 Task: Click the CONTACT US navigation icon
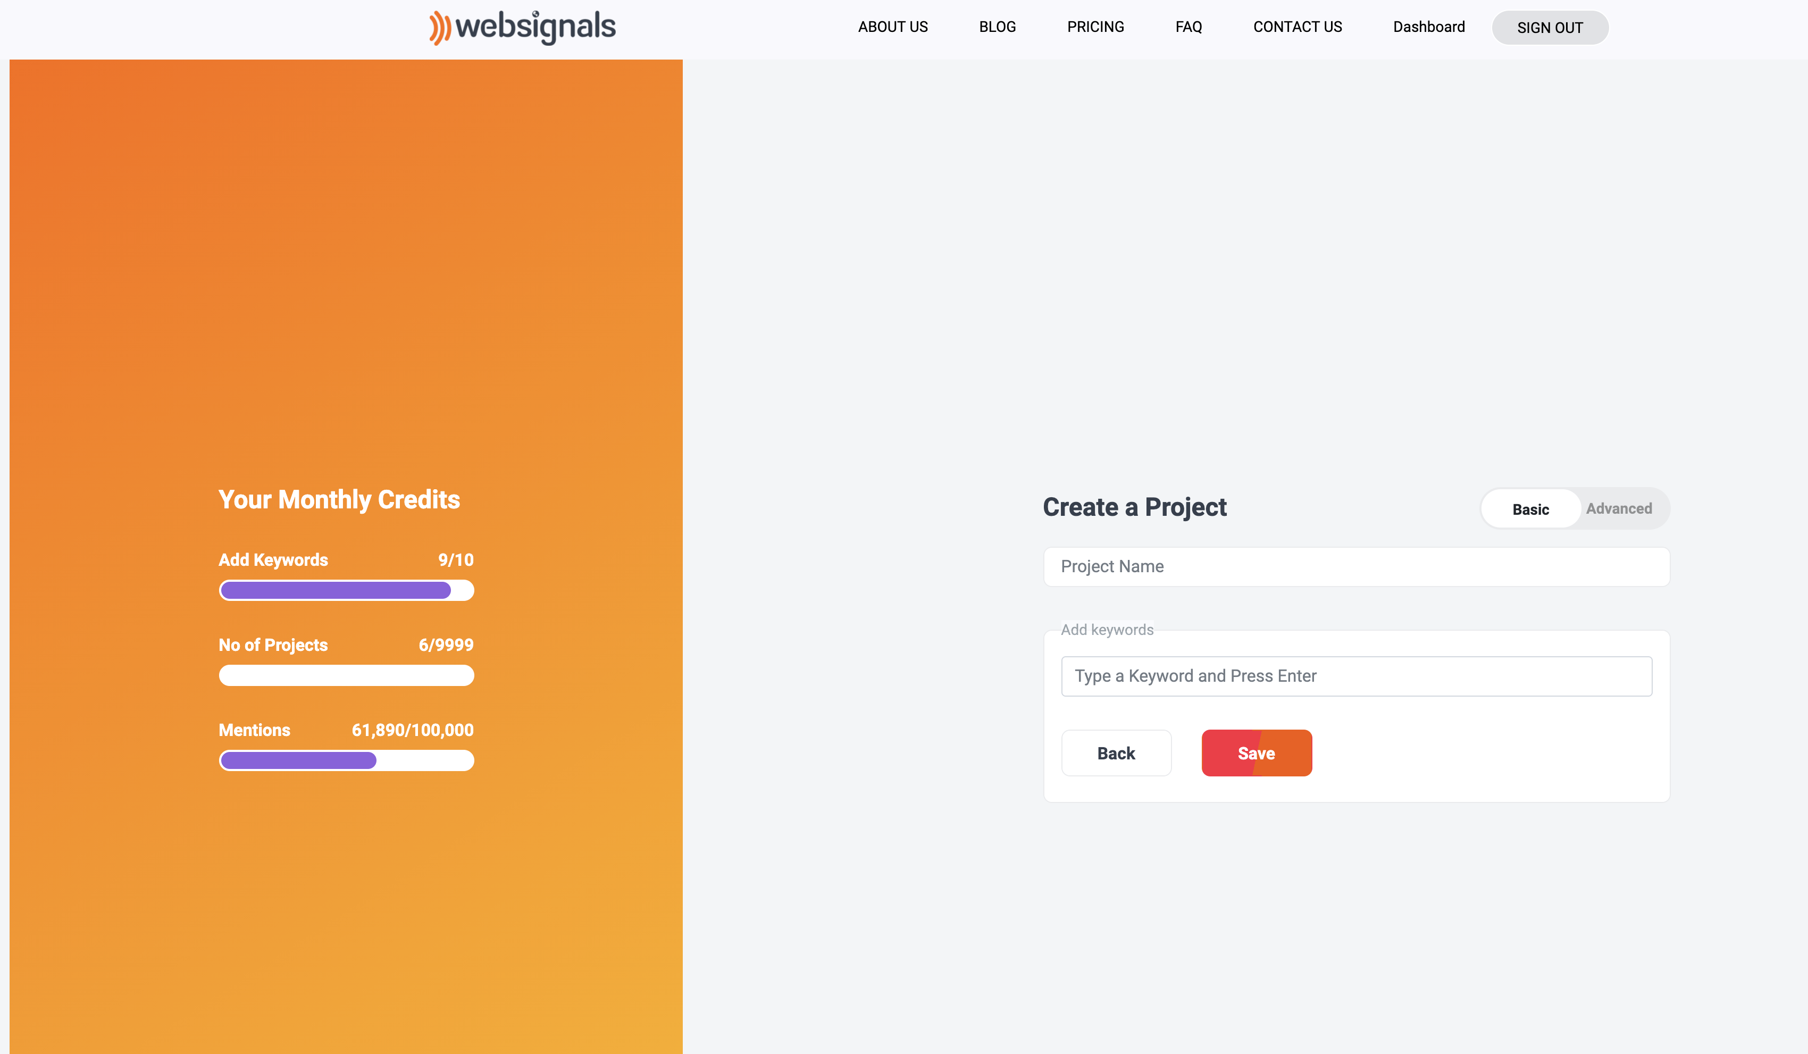pyautogui.click(x=1296, y=27)
